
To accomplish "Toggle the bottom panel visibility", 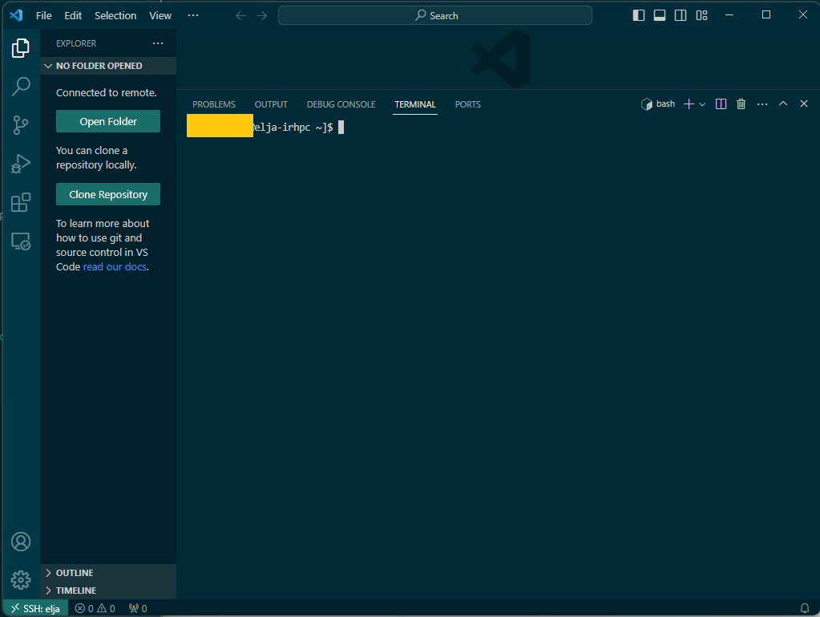I will [659, 14].
